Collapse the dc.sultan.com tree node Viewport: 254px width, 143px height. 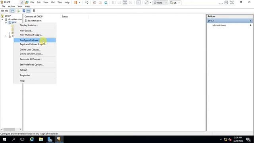2,19
